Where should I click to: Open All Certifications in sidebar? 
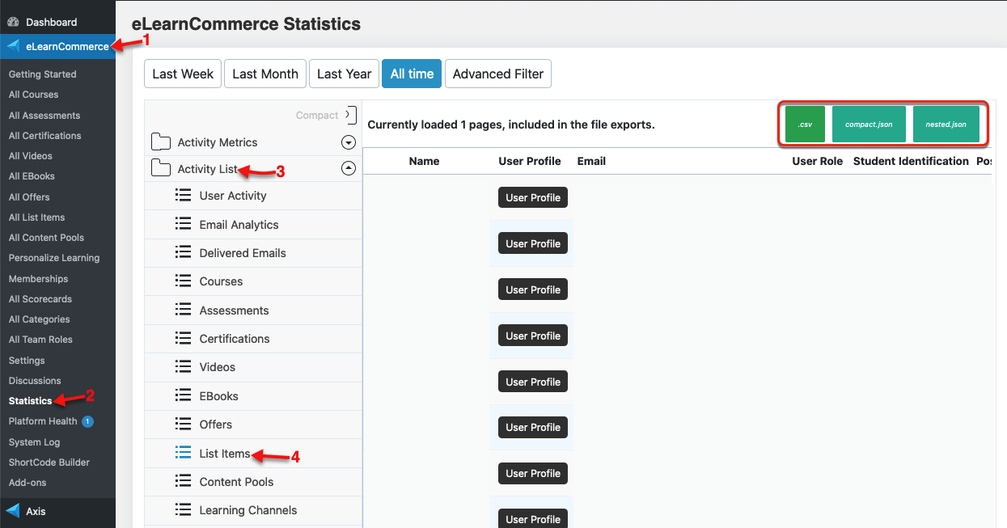click(45, 136)
